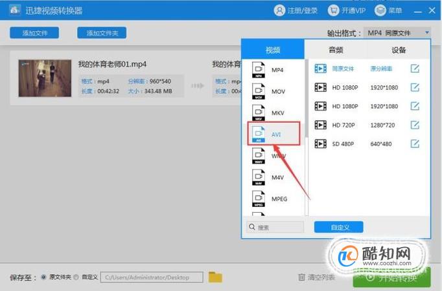Switch to the 设备 tab

[399, 50]
